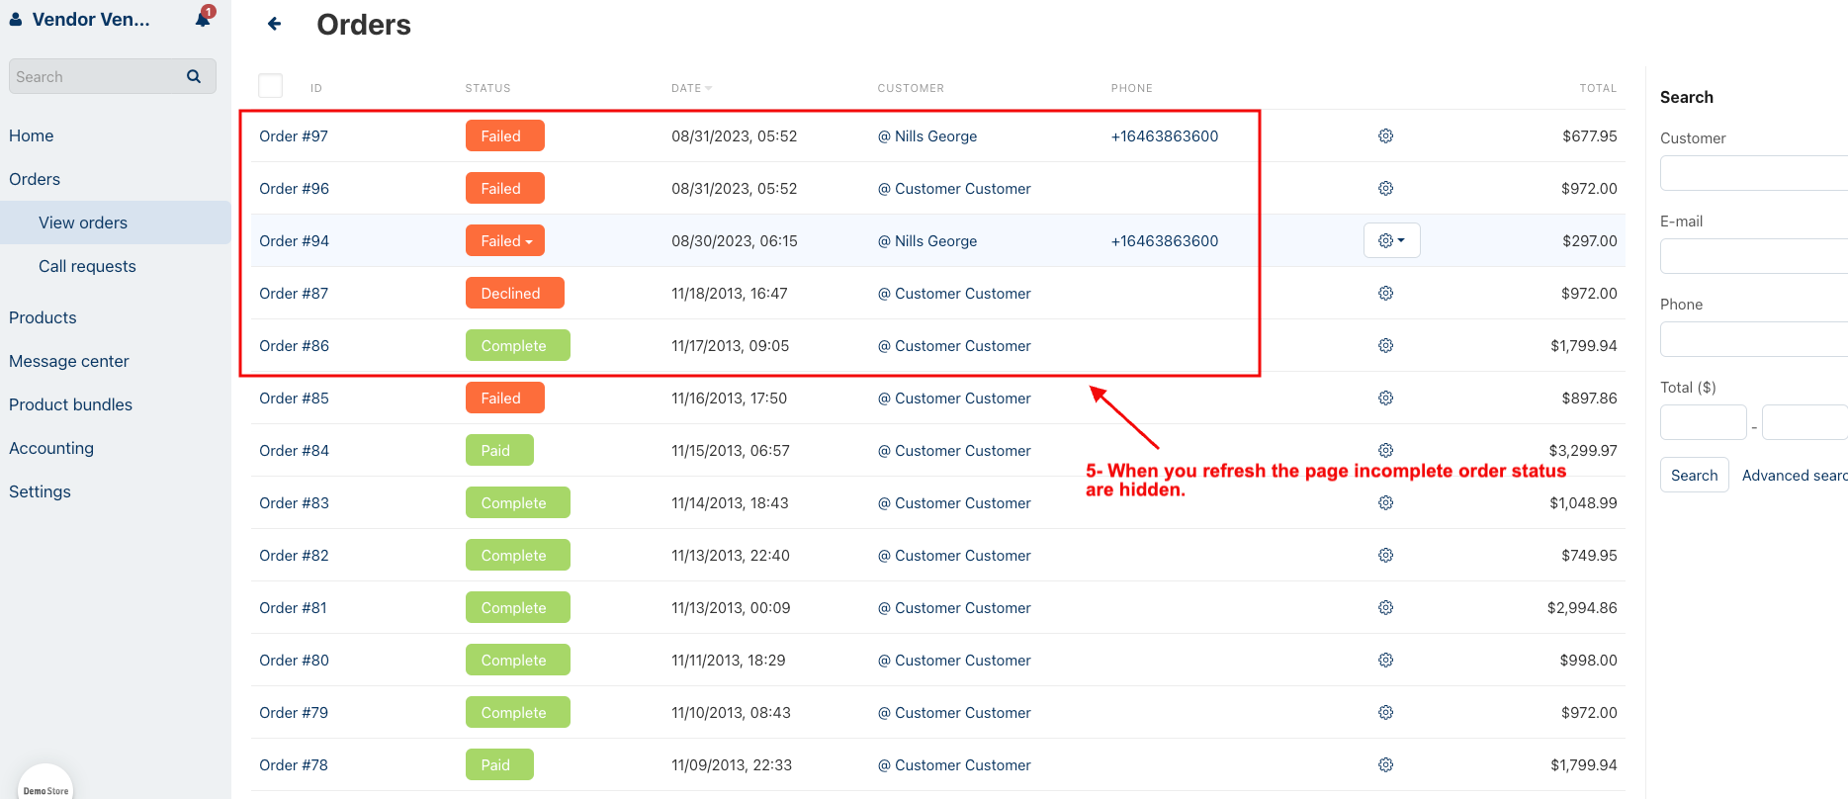Screen dimensions: 1848x799
Task: Open gear menu for Order #86
Action: tap(1385, 345)
